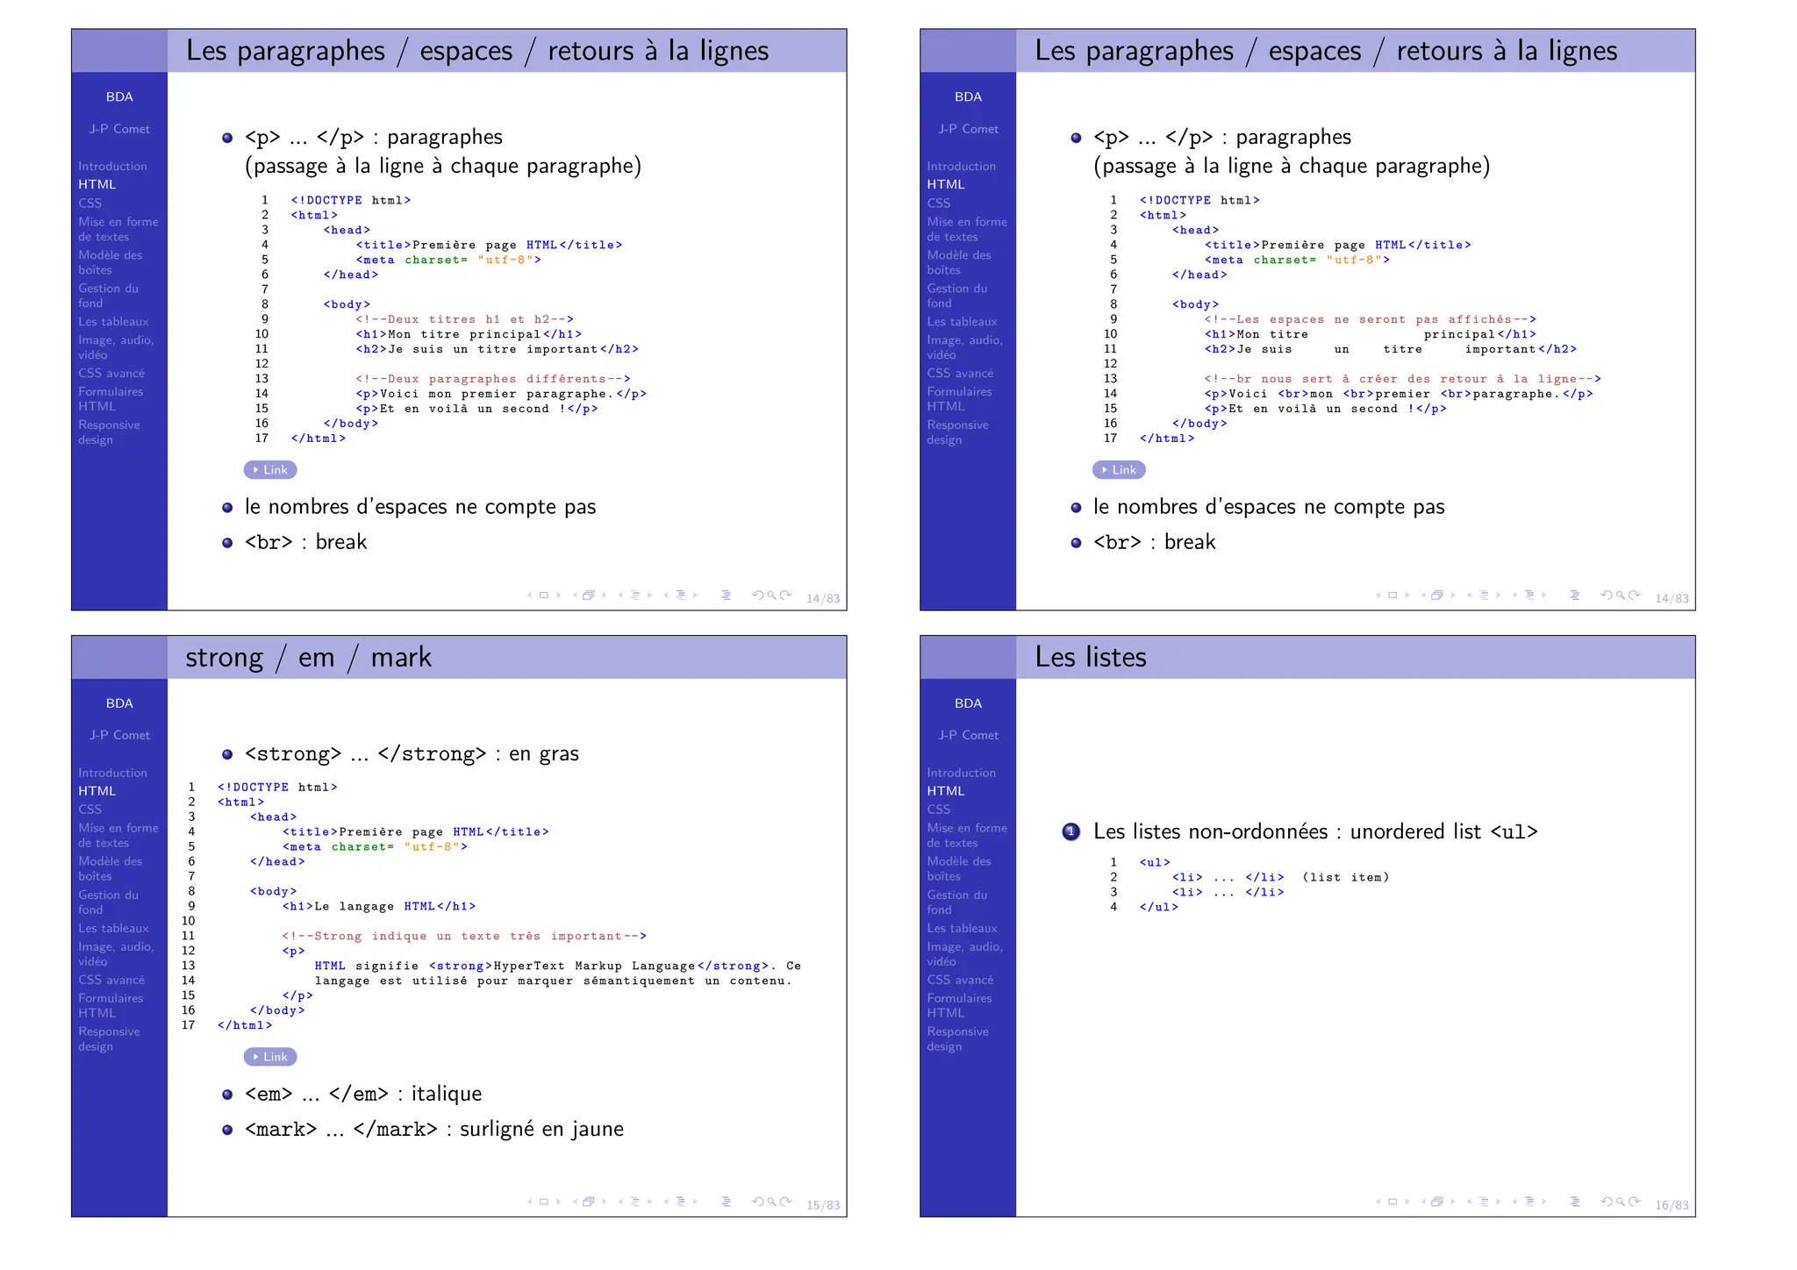Click the search icon on slide 14/83

tap(772, 596)
